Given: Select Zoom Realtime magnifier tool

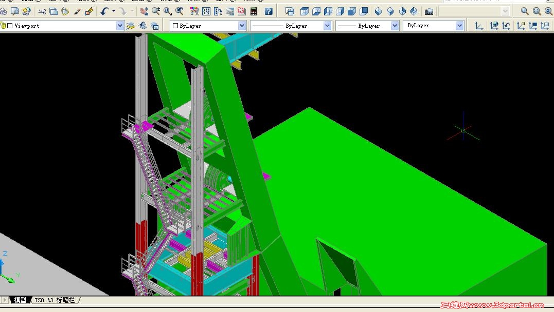Looking at the screenshot, I should pyautogui.click(x=156, y=12).
